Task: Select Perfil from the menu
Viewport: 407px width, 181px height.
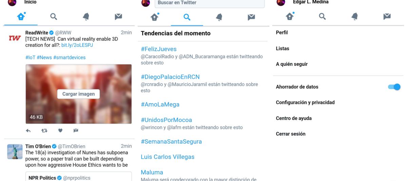Action: tap(282, 33)
